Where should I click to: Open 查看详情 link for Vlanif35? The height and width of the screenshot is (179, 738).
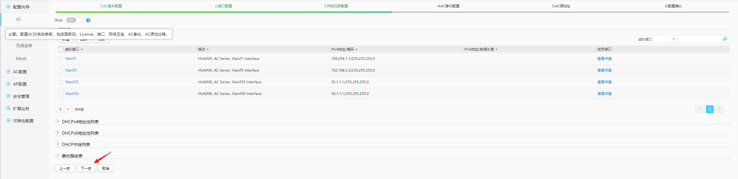(604, 82)
